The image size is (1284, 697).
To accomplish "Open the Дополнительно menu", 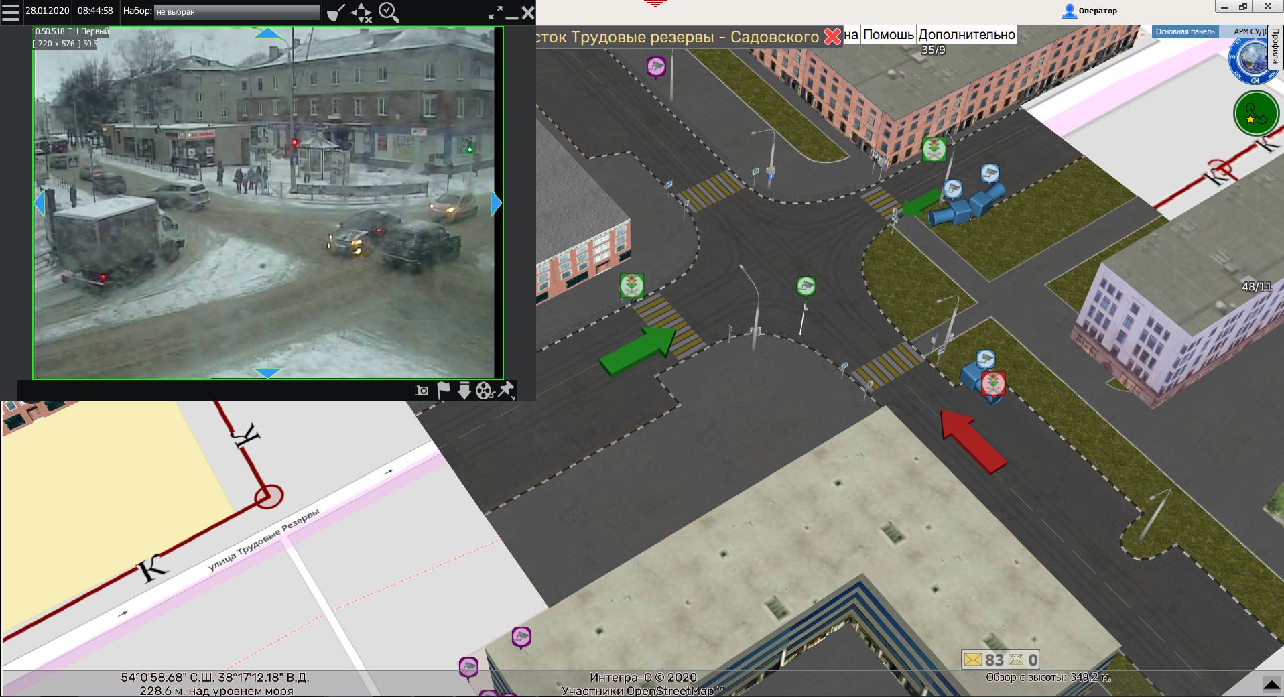I will tap(966, 35).
